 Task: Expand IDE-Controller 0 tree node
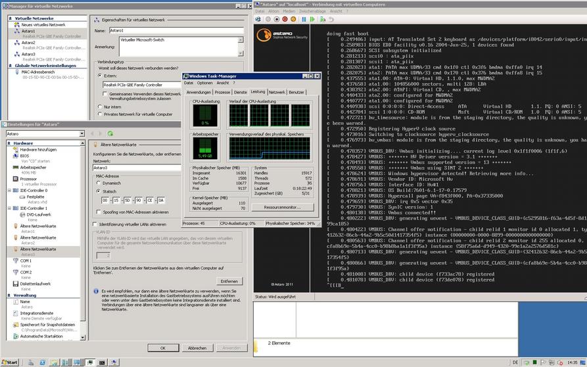(x=9, y=190)
